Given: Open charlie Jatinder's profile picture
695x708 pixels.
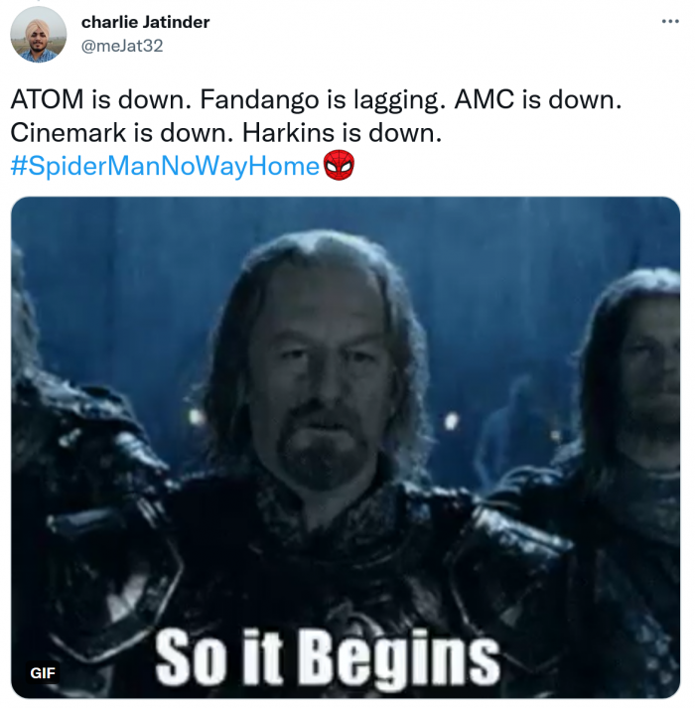Looking at the screenshot, I should point(39,35).
